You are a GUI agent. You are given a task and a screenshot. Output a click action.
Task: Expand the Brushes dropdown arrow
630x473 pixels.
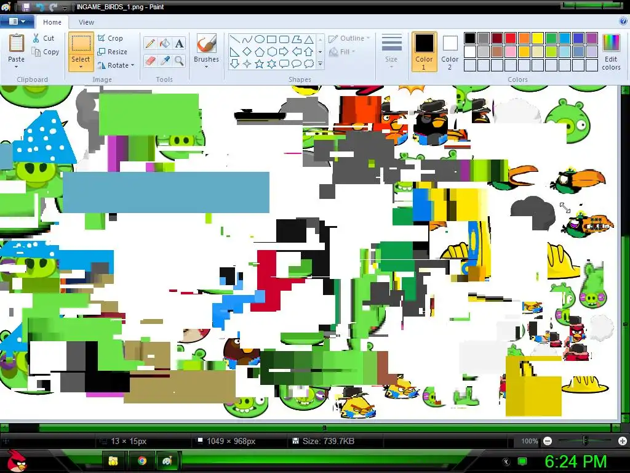pyautogui.click(x=207, y=67)
